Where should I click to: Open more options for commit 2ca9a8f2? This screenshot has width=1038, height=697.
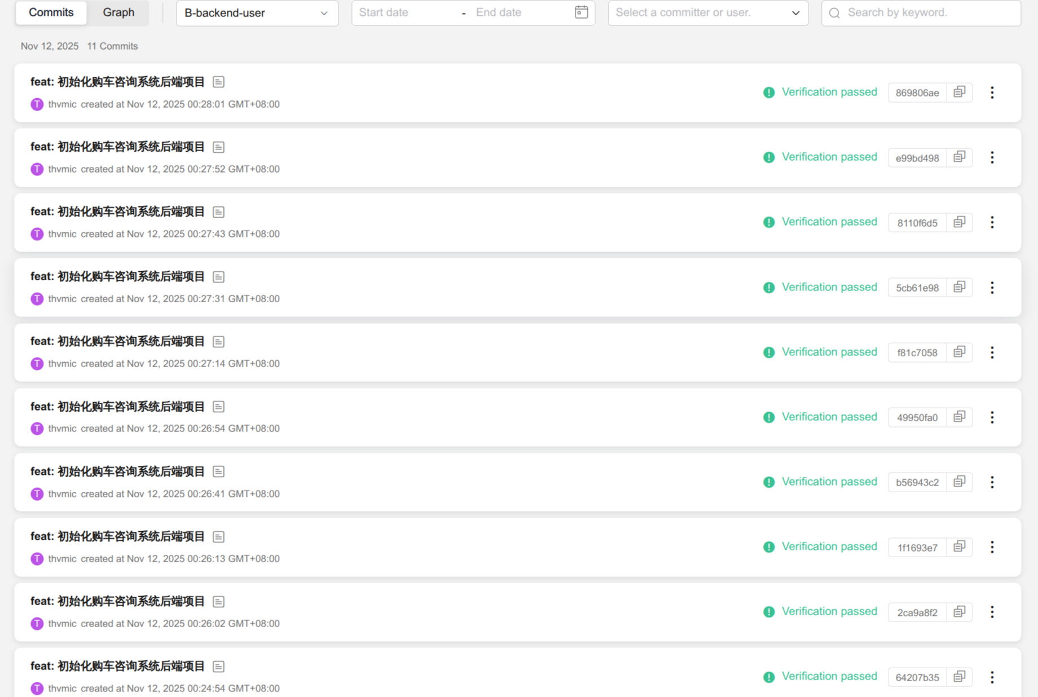click(x=992, y=612)
